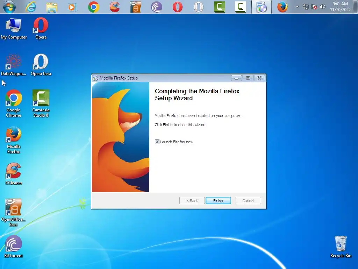This screenshot has height=269, width=358.
Task: Show hidden system tray icons arrow
Action: pos(297,7)
